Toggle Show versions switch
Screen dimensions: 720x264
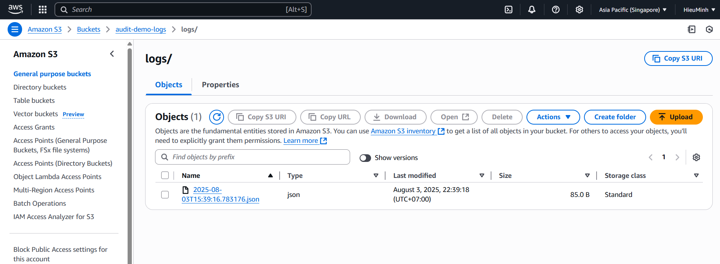coord(365,158)
